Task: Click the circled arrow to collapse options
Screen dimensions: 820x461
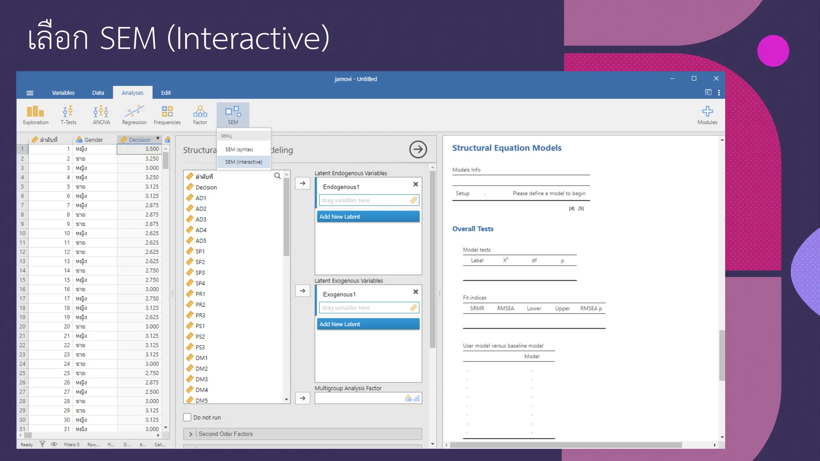Action: tap(418, 150)
